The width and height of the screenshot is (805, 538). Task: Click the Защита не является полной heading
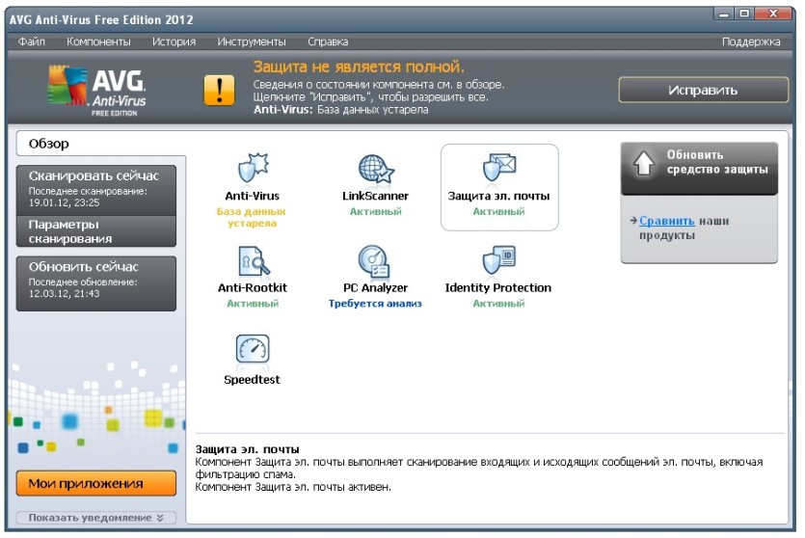[359, 67]
